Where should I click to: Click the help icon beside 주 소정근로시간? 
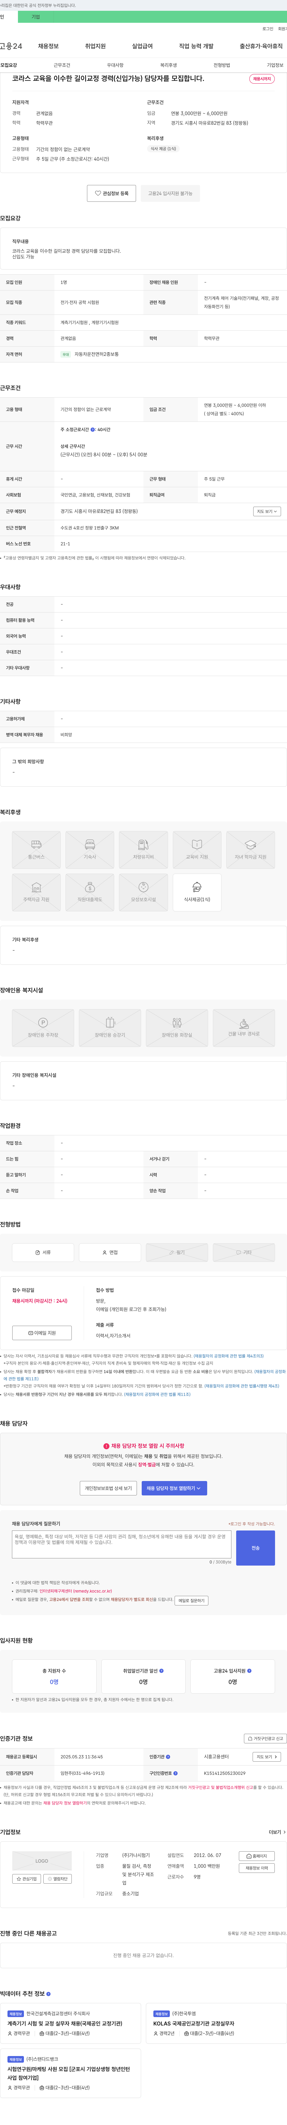pos(93,430)
